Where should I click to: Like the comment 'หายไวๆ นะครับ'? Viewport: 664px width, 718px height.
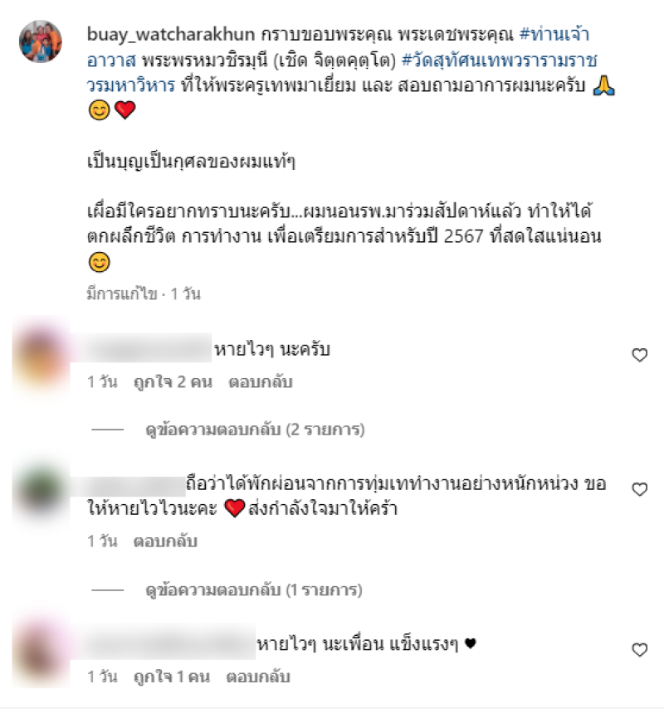click(x=639, y=355)
